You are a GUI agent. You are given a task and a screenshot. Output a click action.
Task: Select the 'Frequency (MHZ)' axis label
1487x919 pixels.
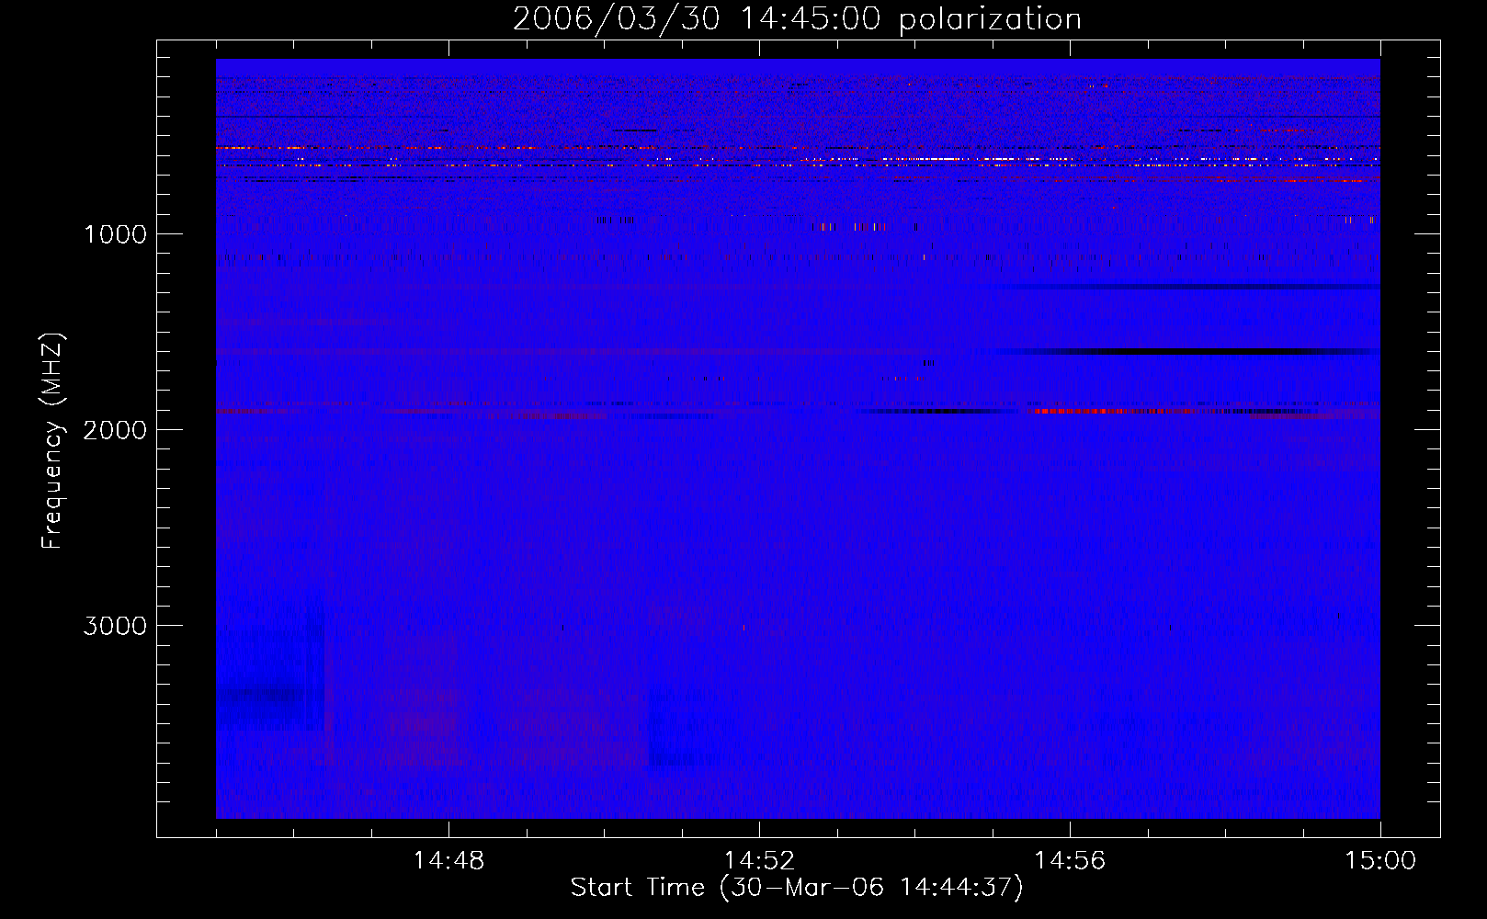[52, 440]
